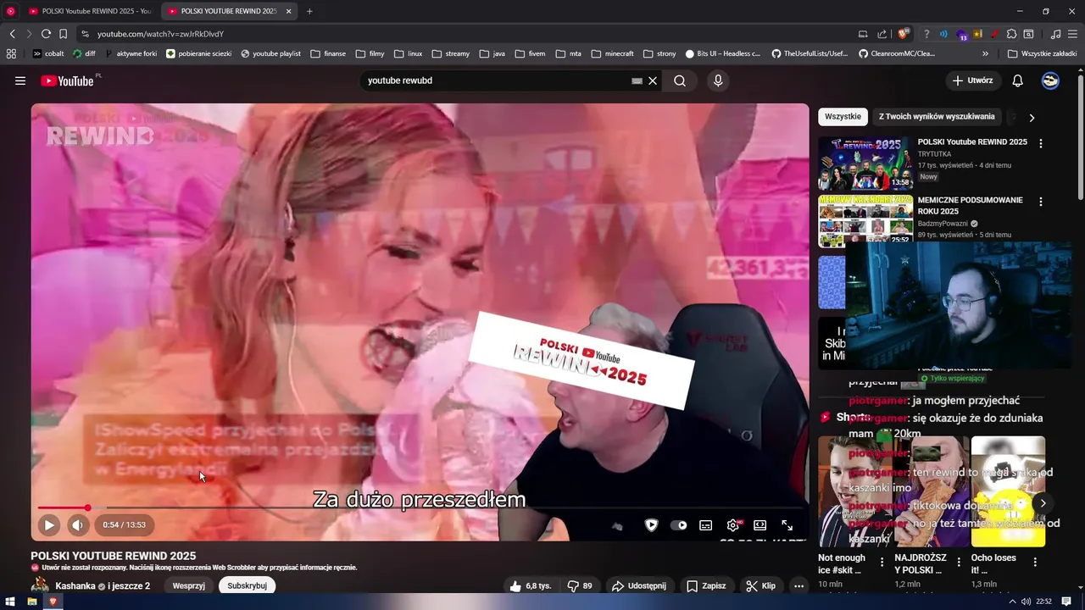Open options for 'NAJDROŻSZY POLSKI' short
The height and width of the screenshot is (610, 1085).
point(959,561)
